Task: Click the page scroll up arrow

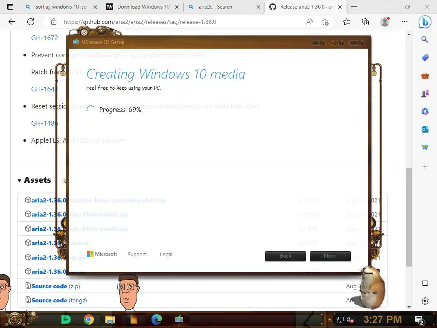Action: click(x=409, y=34)
